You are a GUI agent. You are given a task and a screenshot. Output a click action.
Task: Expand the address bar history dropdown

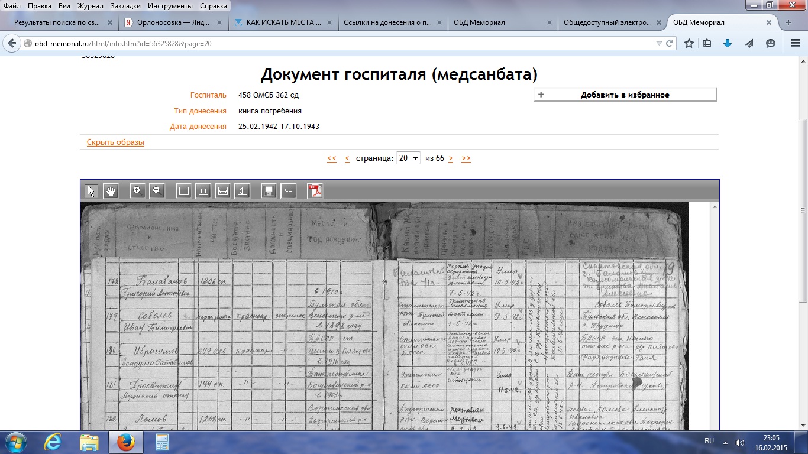pyautogui.click(x=659, y=44)
